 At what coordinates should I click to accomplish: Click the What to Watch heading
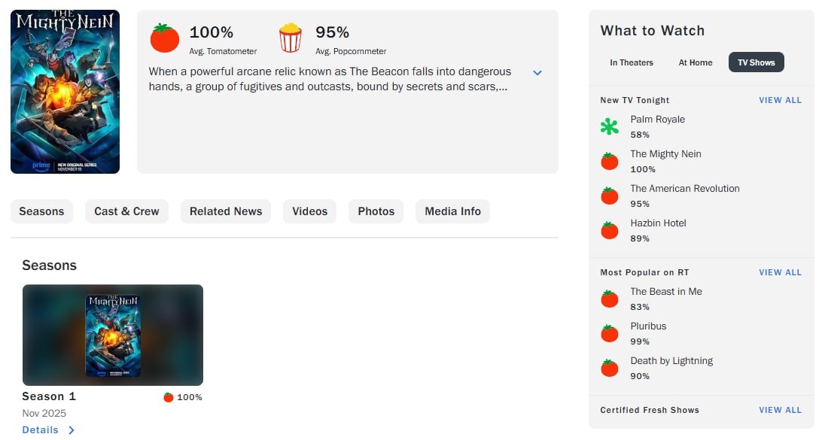coord(652,30)
